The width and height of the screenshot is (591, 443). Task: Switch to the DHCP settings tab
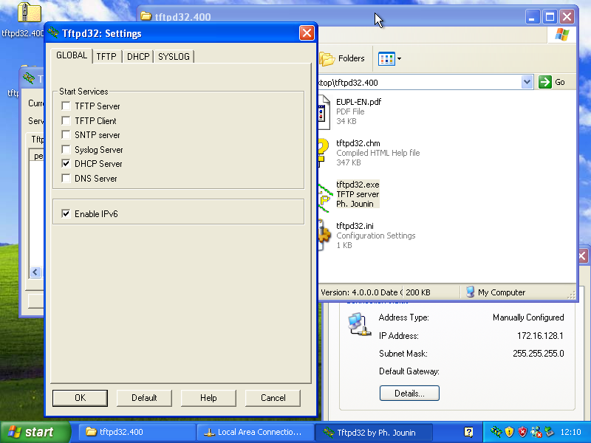[137, 56]
